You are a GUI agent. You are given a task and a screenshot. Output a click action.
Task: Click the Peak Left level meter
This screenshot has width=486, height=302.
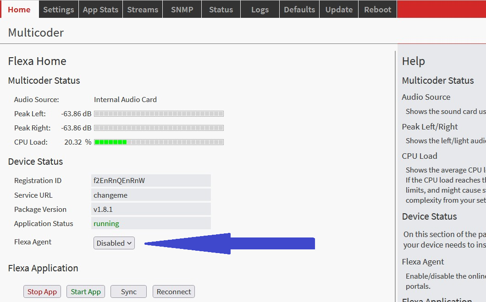coord(159,114)
